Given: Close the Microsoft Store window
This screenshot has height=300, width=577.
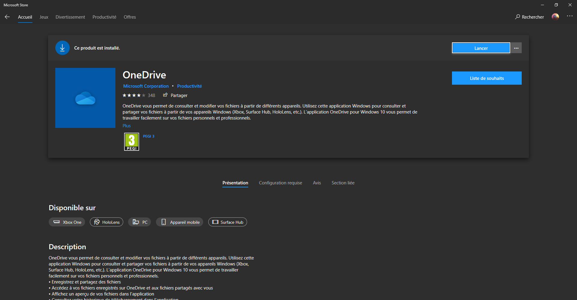Looking at the screenshot, I should pos(570,5).
